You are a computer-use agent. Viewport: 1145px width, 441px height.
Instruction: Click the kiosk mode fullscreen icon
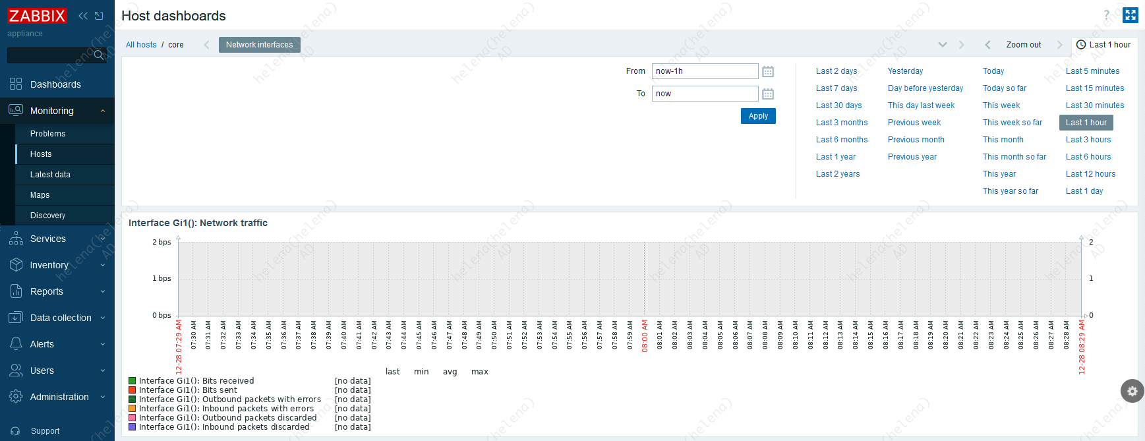pyautogui.click(x=1130, y=15)
